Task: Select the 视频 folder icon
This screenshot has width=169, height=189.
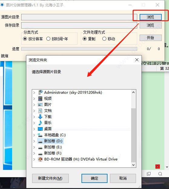Action: click(x=40, y=99)
